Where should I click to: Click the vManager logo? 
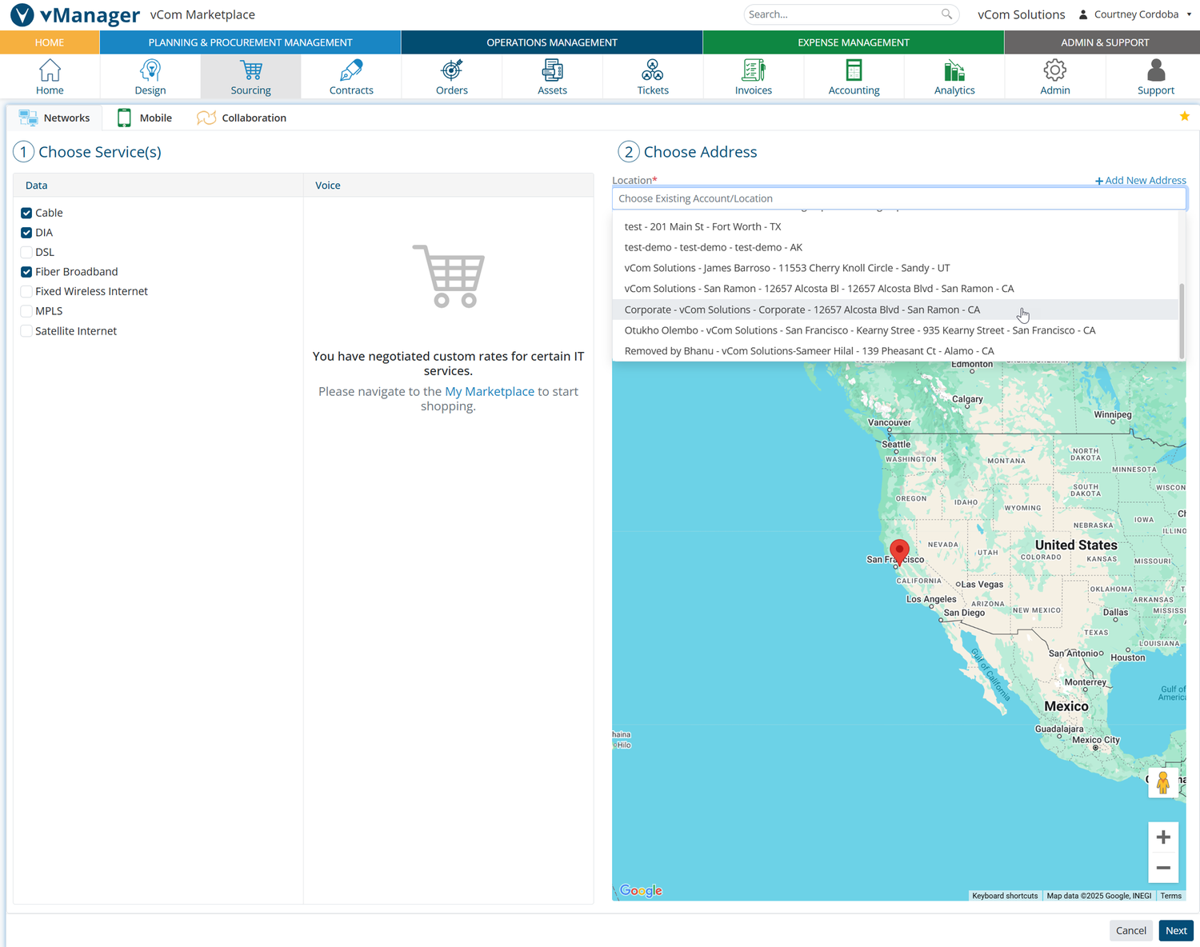tap(75, 14)
